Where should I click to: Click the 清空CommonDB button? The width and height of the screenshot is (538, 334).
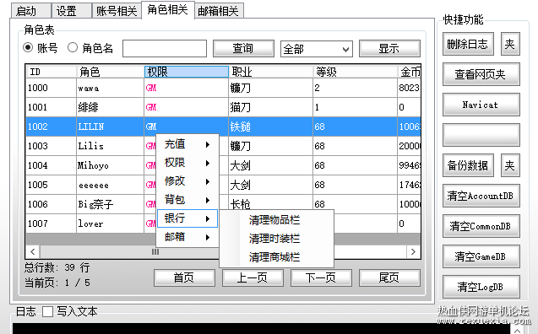[x=481, y=226]
